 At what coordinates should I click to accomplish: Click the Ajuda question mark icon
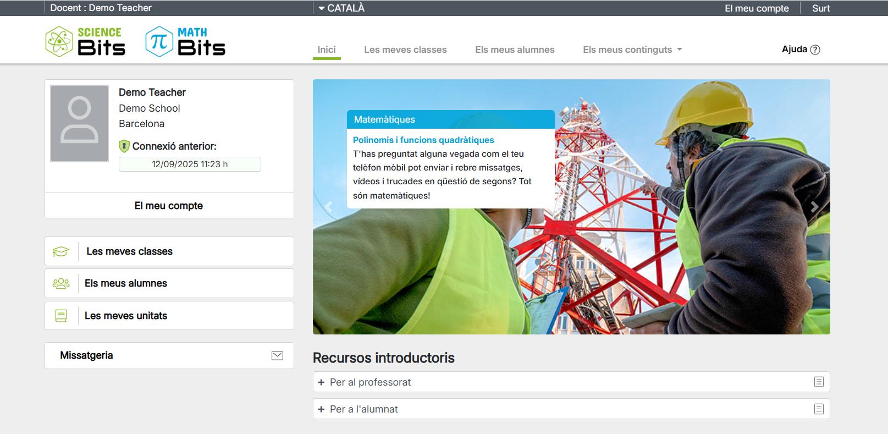coord(815,50)
